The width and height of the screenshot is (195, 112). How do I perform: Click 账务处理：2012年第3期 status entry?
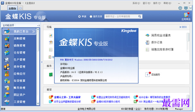point(156,109)
